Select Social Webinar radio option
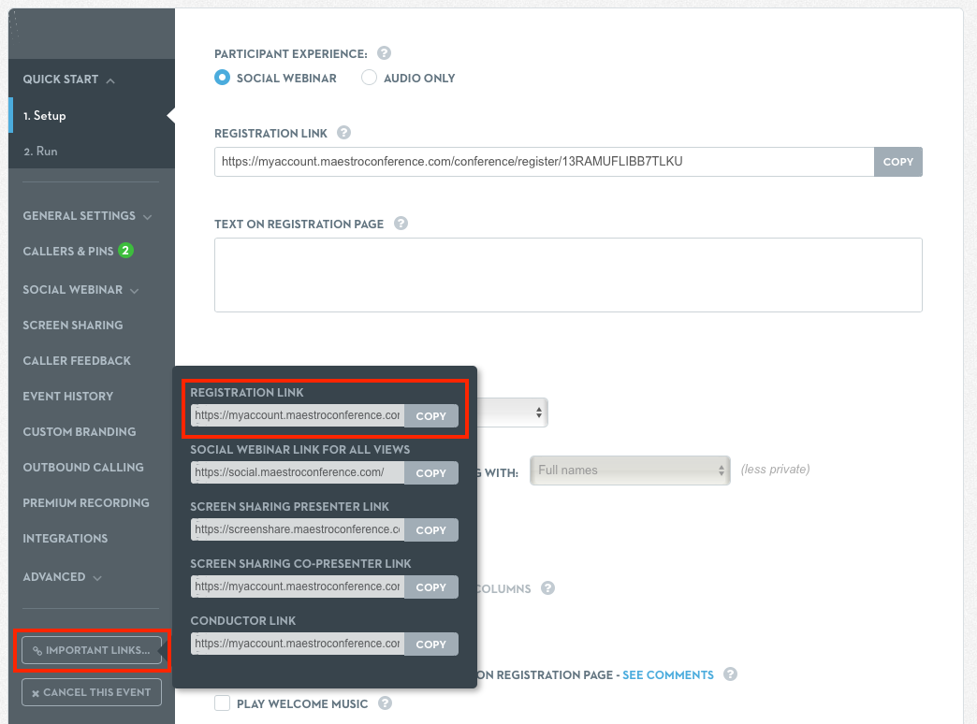 (222, 78)
